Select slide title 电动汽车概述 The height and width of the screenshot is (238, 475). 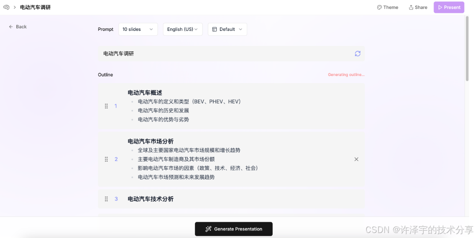click(x=145, y=93)
